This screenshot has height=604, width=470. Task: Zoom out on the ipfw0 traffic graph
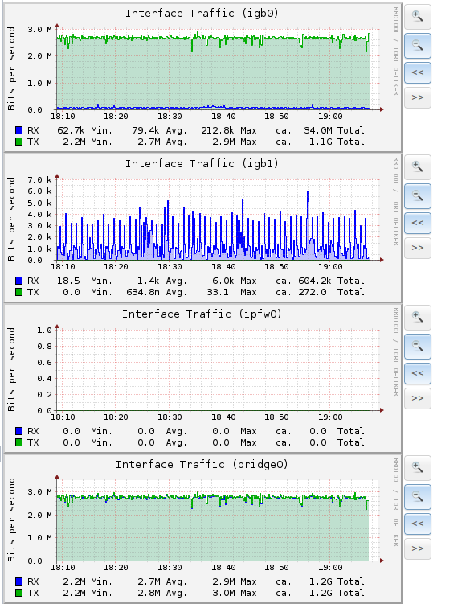418,347
